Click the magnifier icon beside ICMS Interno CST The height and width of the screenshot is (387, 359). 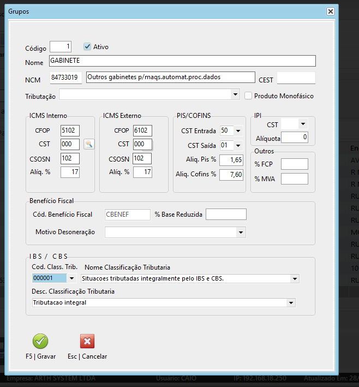[x=88, y=144]
